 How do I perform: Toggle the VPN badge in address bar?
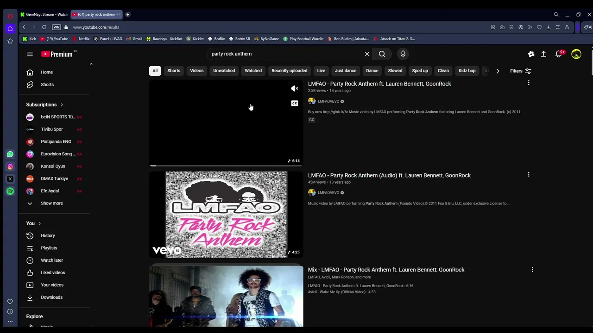[57, 27]
